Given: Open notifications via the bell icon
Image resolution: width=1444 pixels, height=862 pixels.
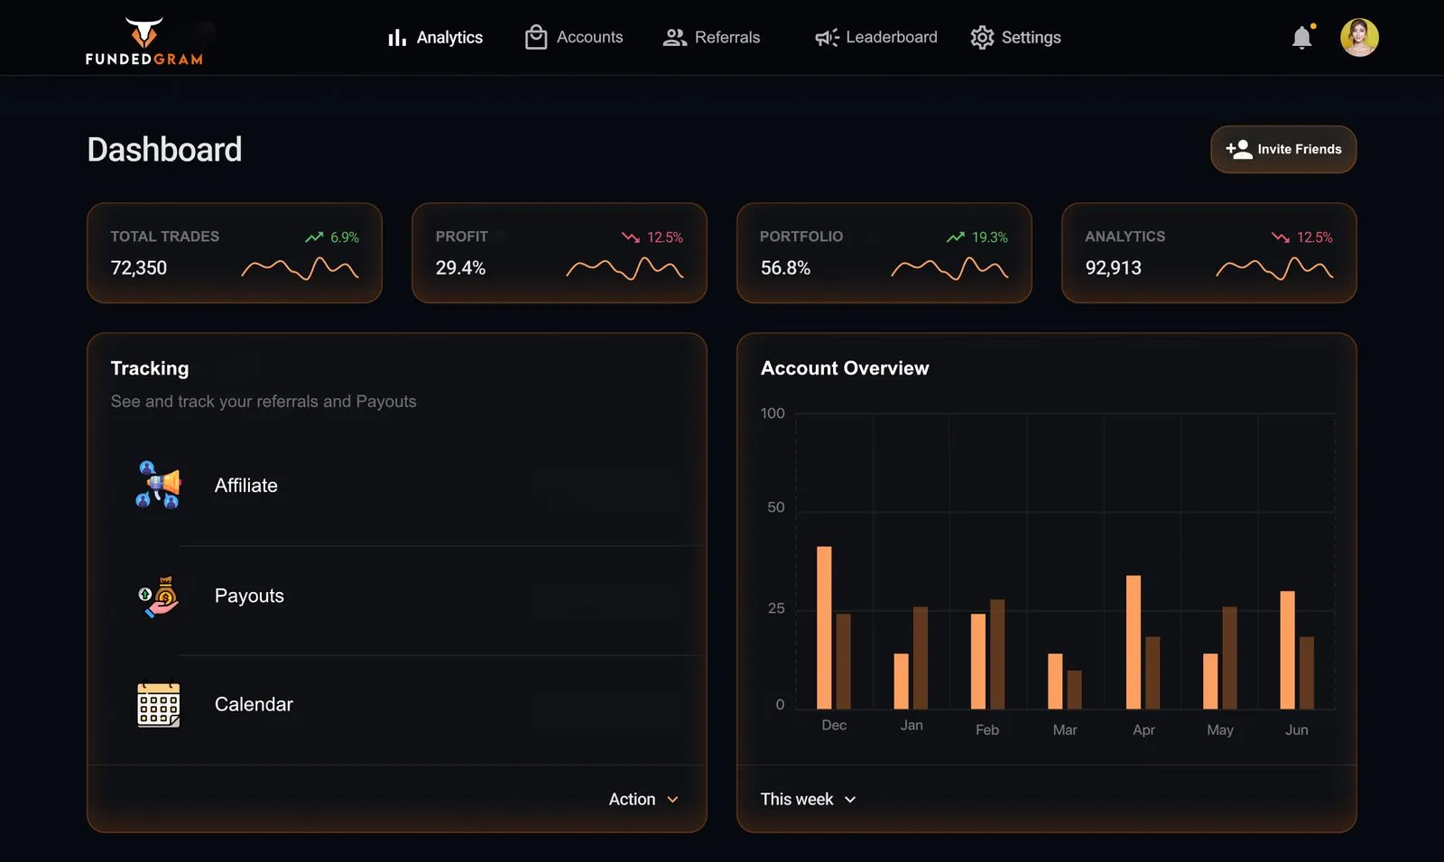Looking at the screenshot, I should pyautogui.click(x=1301, y=38).
